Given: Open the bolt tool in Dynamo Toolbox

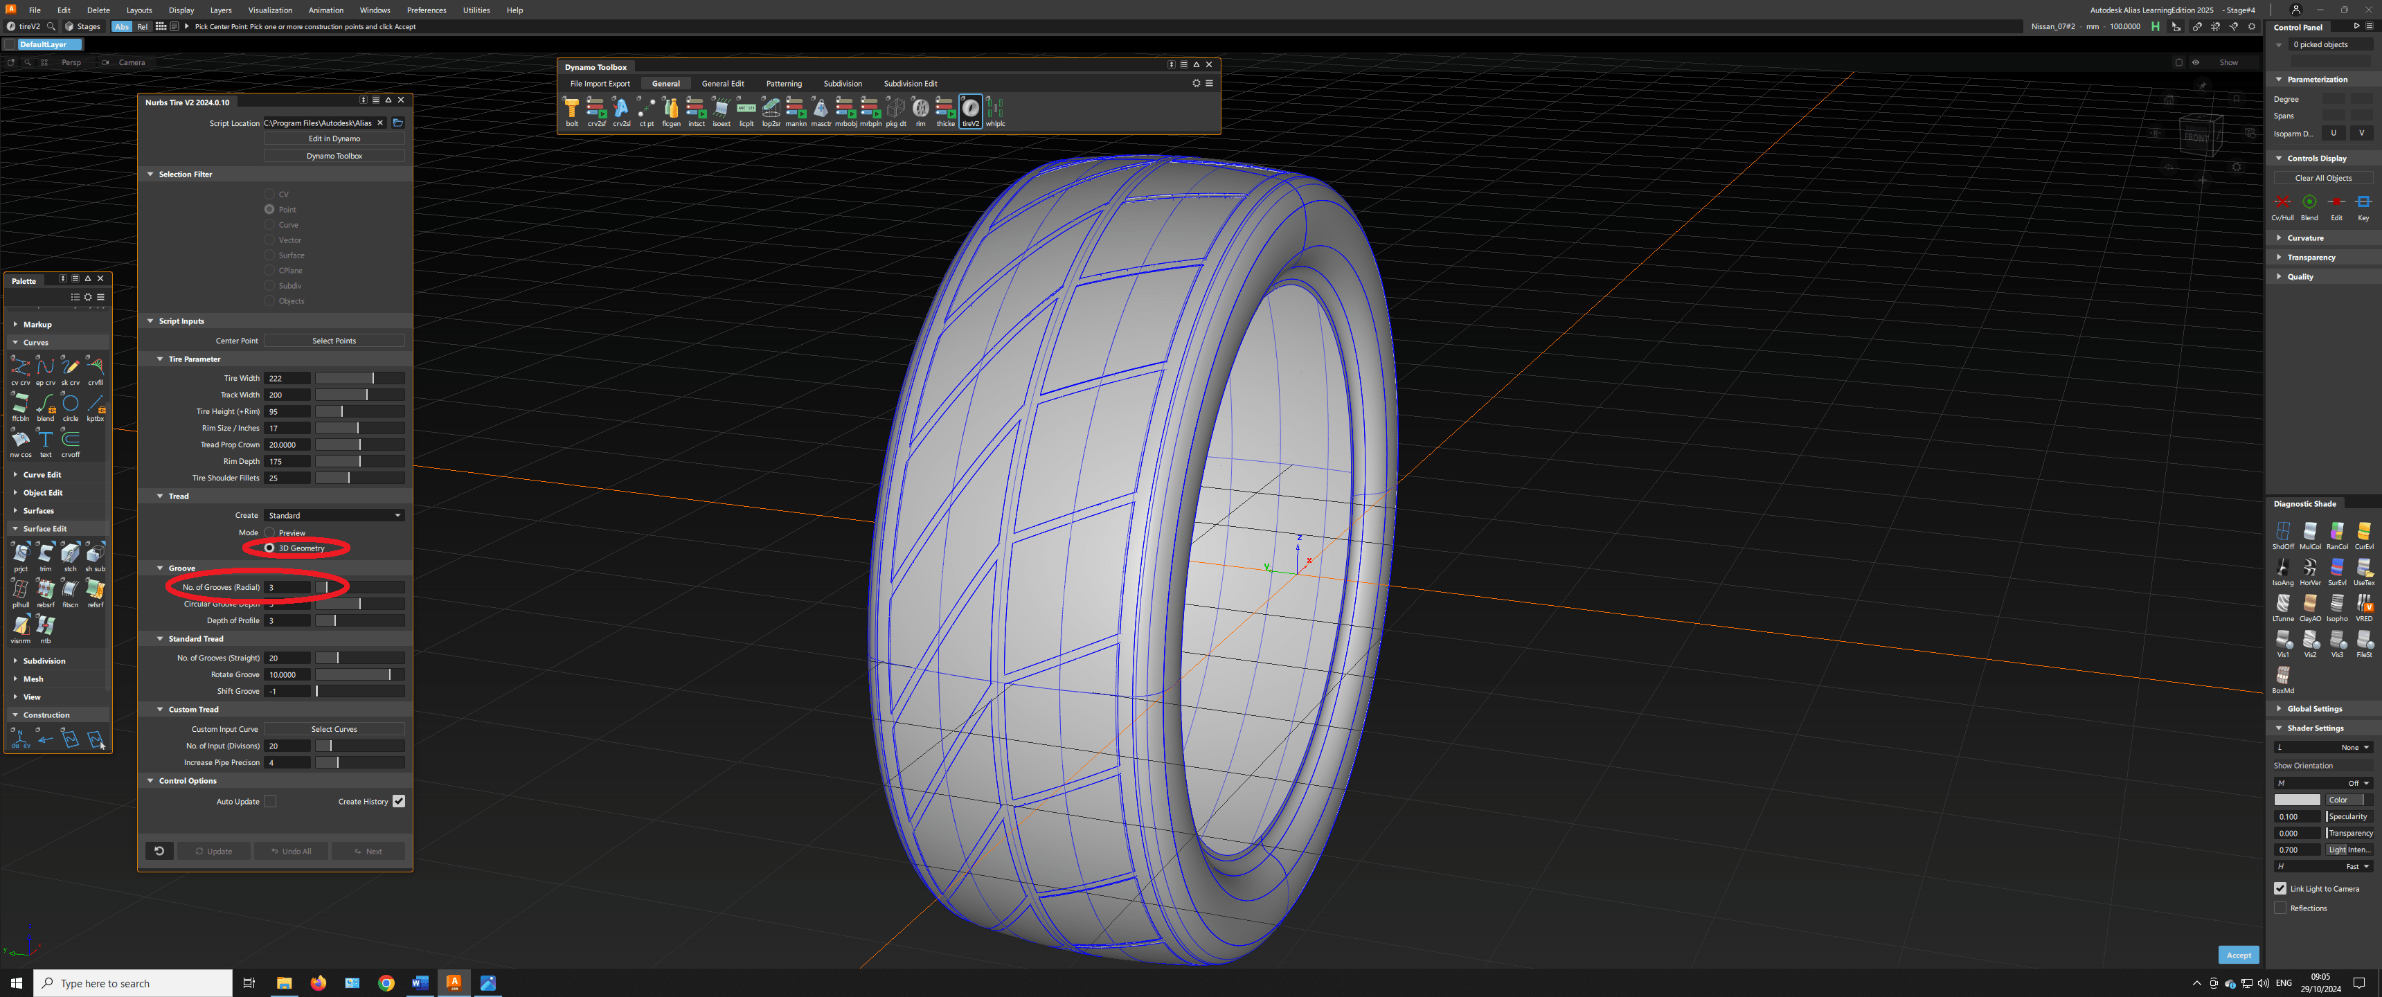Looking at the screenshot, I should [571, 108].
